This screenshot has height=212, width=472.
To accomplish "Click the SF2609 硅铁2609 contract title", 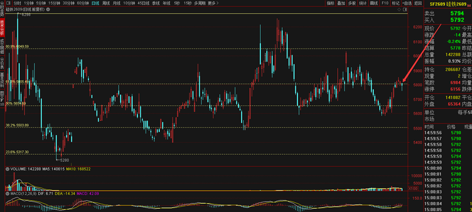I will [448, 4].
